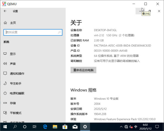Screen dimensions: 164x131
Task: Focus the 查找设置 search field
Action: tap(33, 32)
